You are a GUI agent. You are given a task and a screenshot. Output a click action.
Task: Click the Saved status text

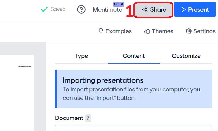pyautogui.click(x=58, y=9)
